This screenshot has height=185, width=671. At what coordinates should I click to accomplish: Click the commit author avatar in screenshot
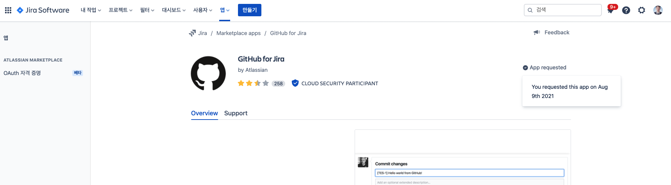pos(363,162)
